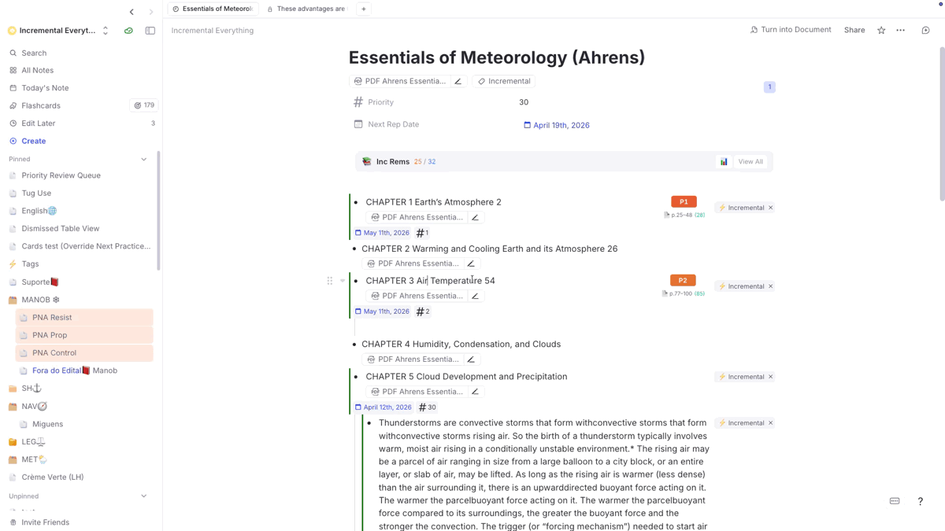945x531 pixels.
Task: Click the Create button
Action: (33, 141)
